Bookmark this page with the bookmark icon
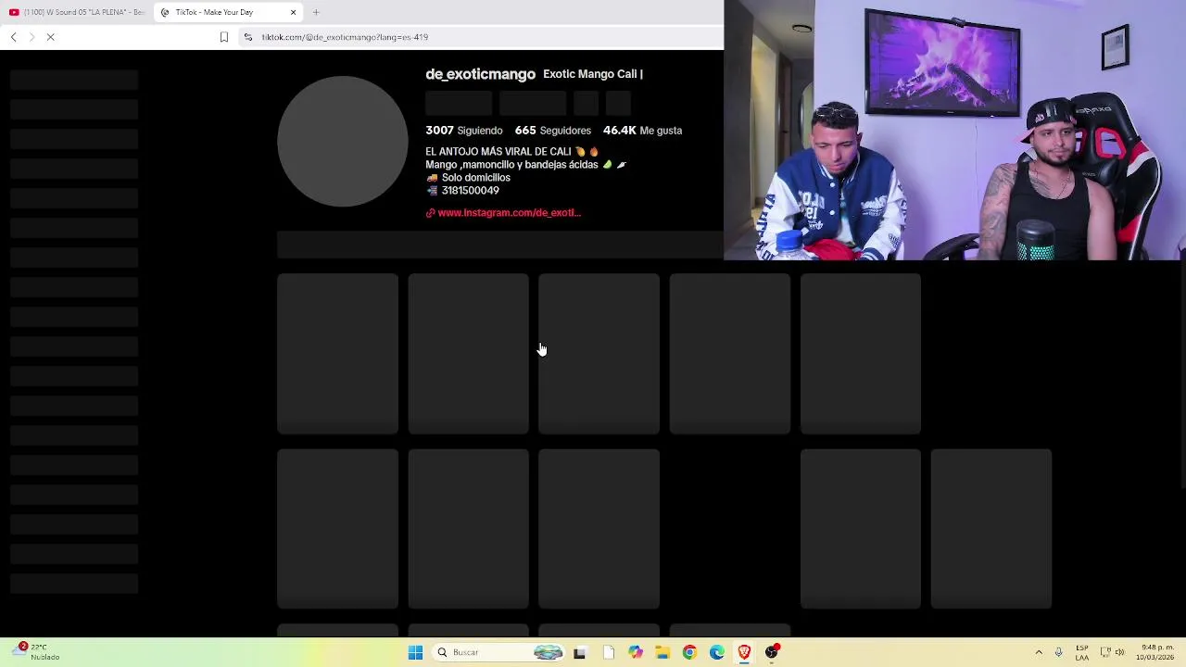1186x667 pixels. click(x=223, y=37)
